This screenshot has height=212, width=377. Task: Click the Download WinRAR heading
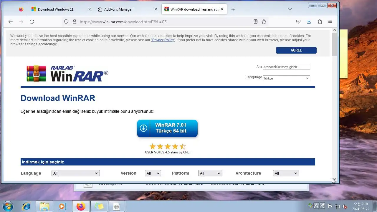coord(58,98)
